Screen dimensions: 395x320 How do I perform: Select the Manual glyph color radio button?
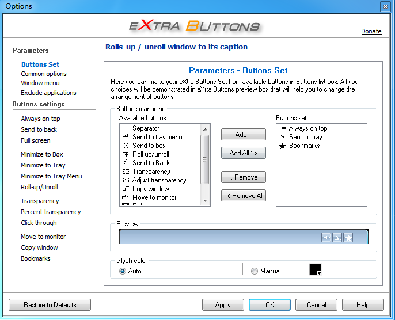point(255,271)
